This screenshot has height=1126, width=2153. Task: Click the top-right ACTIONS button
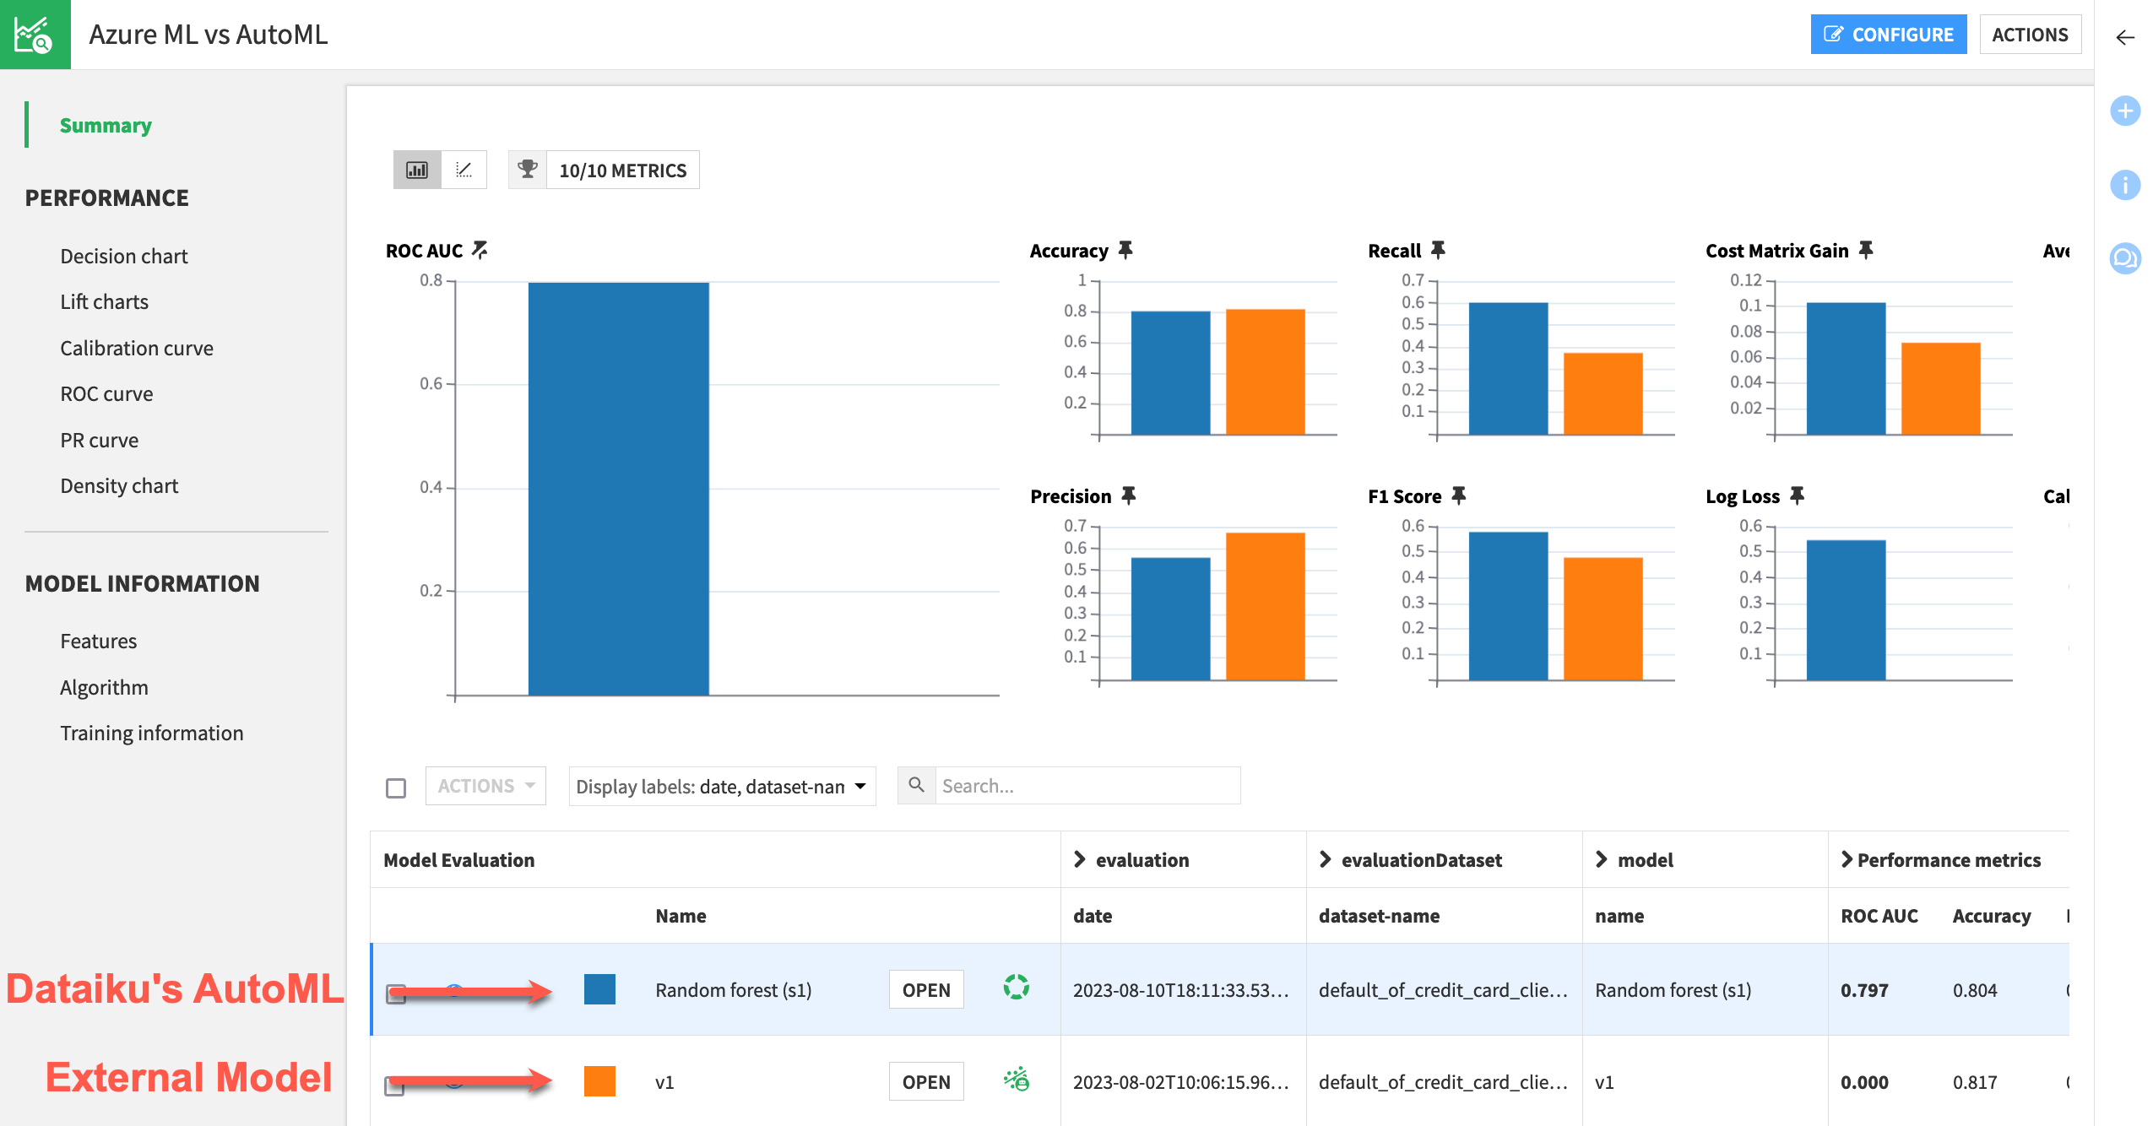coord(2030,35)
